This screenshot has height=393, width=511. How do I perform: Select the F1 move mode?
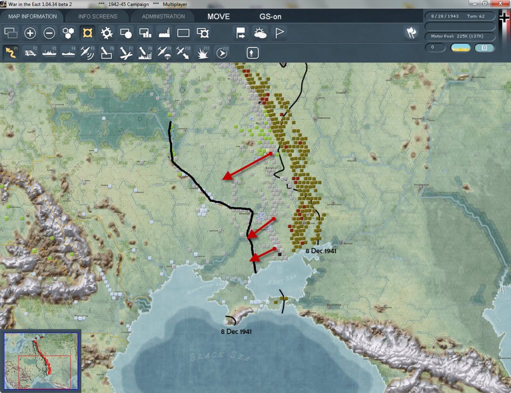11,52
